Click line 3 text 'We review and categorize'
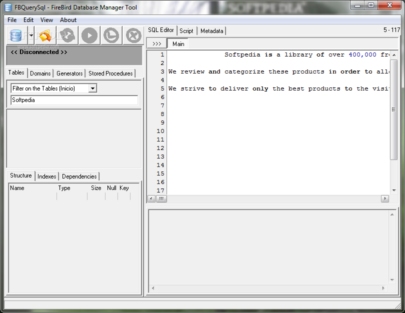405x313 pixels. [279, 72]
